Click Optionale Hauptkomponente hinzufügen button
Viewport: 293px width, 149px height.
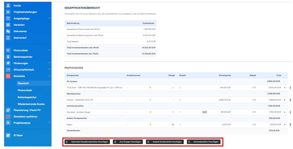pyautogui.click(x=87, y=142)
